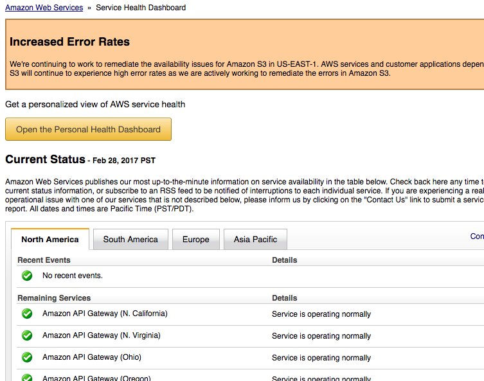The height and width of the screenshot is (381, 484).
Task: Click the Feb 28, 2017 PST date text
Action: [124, 161]
